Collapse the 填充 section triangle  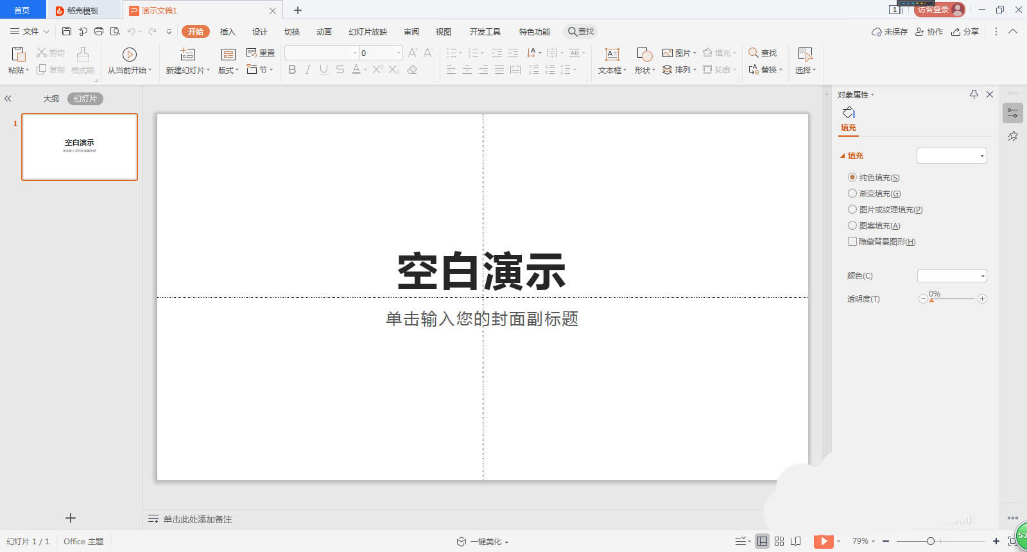click(843, 156)
